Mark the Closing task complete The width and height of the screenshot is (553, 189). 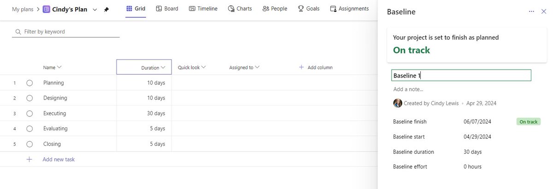click(x=29, y=144)
